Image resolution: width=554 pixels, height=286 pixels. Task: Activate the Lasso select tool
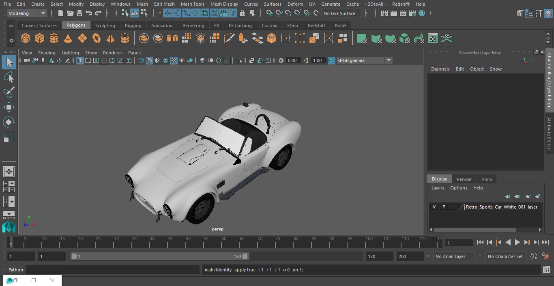[x=9, y=77]
